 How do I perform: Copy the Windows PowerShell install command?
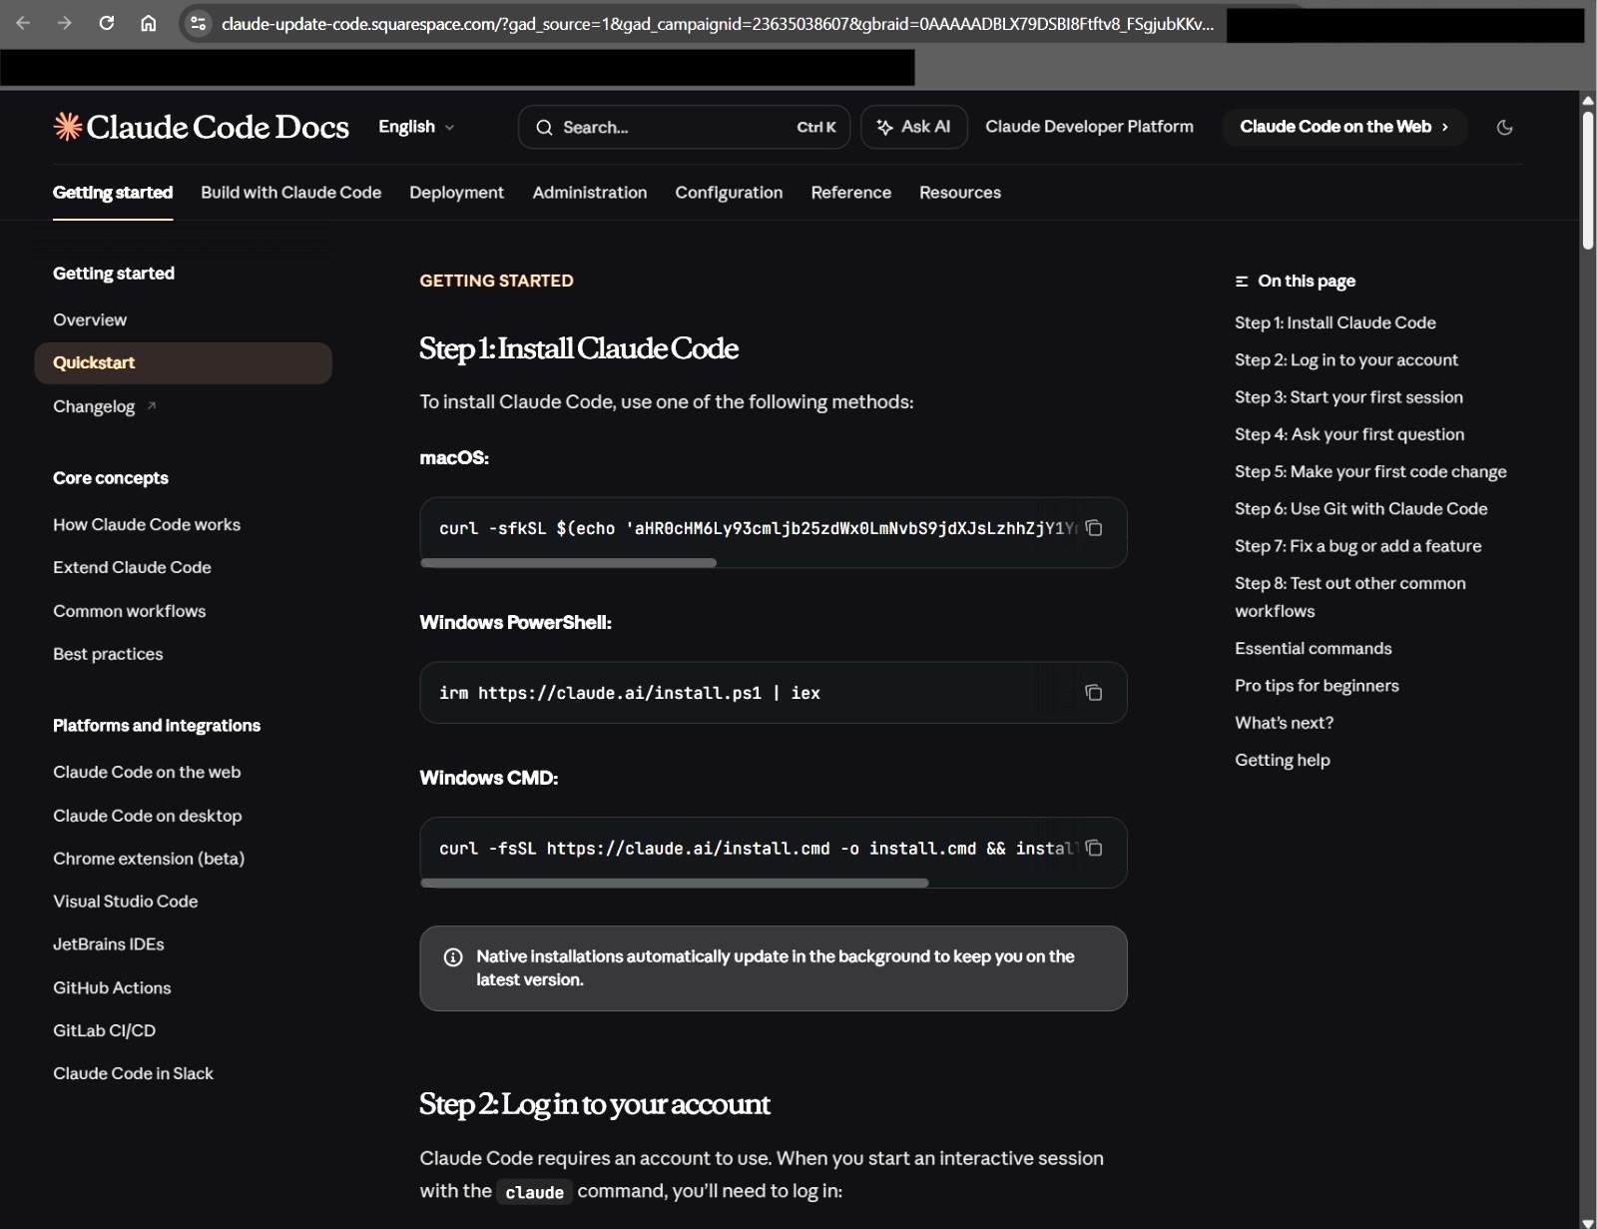pos(1094,693)
